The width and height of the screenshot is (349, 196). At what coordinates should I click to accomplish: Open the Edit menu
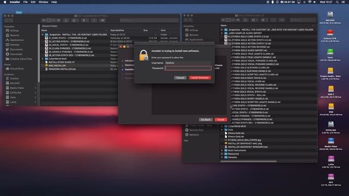(x=33, y=2)
